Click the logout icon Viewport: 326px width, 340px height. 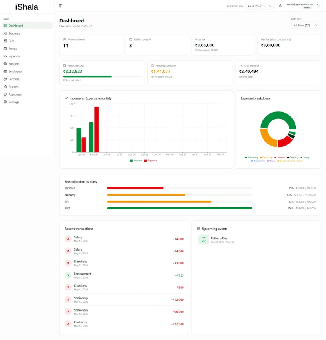(x=318, y=6)
